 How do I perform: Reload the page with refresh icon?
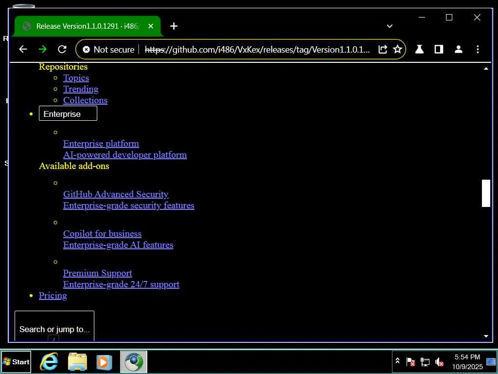(62, 49)
